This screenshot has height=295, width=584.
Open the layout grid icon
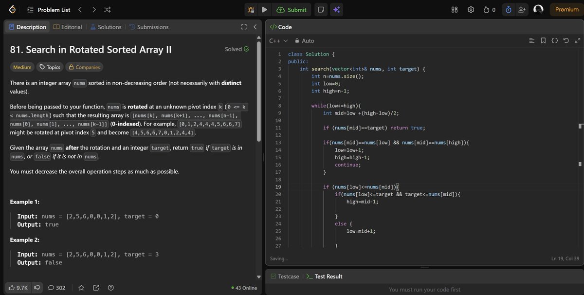(x=455, y=10)
